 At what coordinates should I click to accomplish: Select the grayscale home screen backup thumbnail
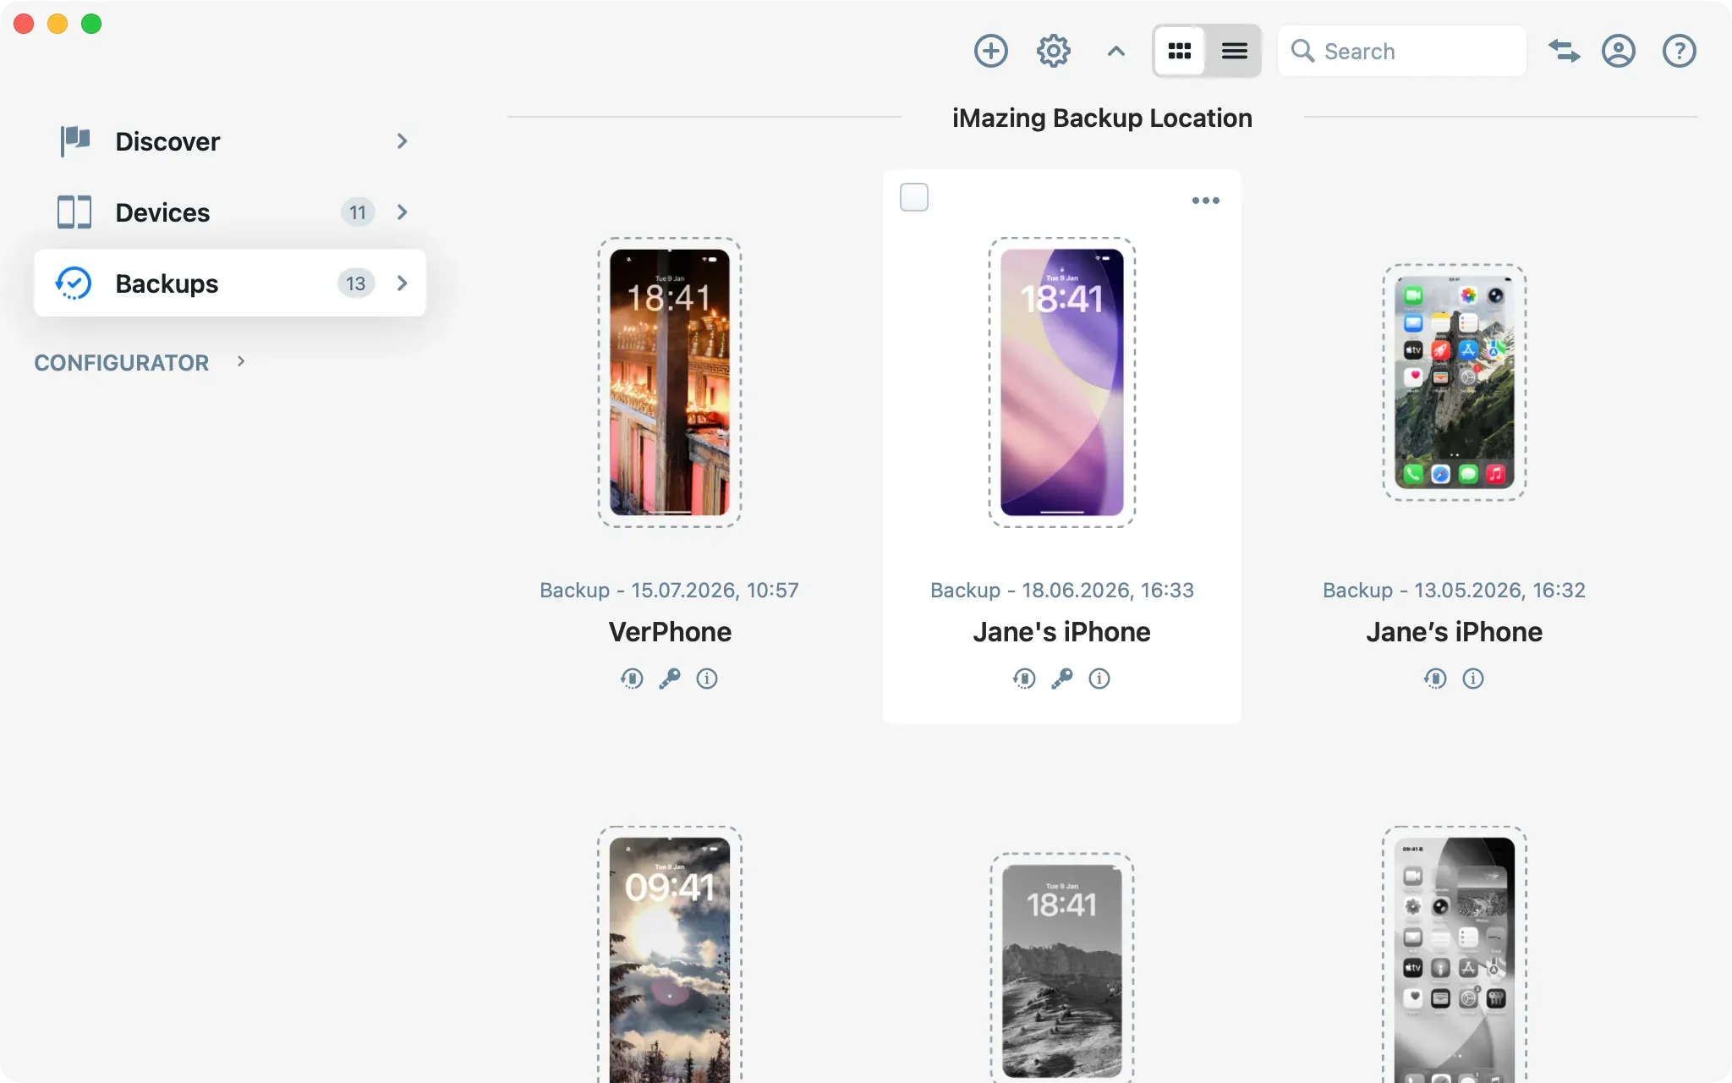tap(1455, 954)
